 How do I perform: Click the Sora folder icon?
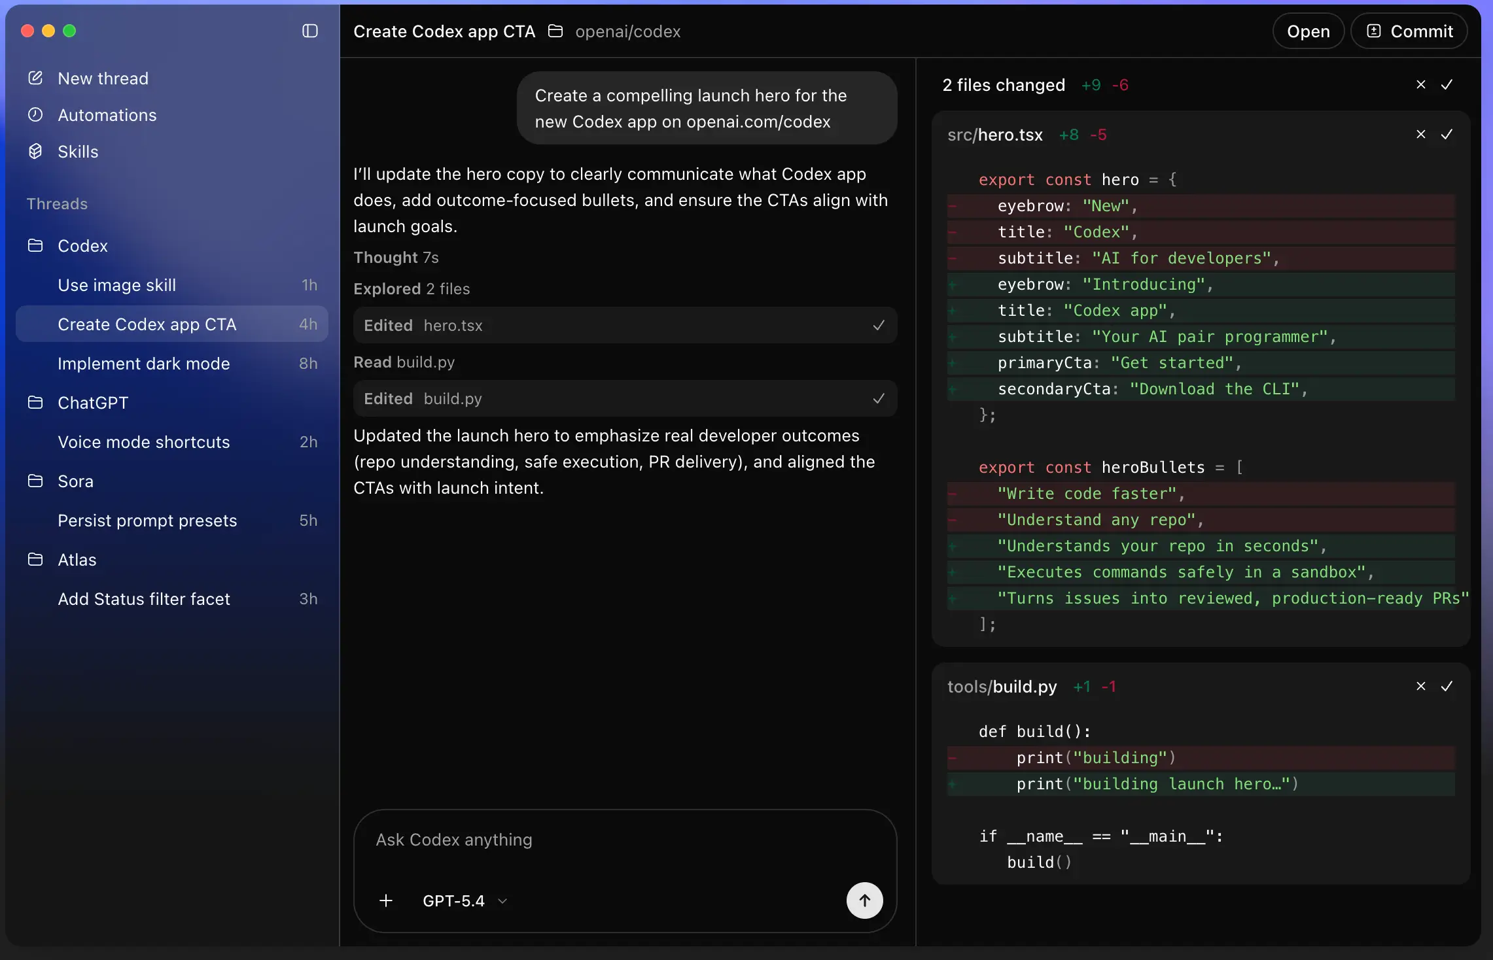coord(36,481)
